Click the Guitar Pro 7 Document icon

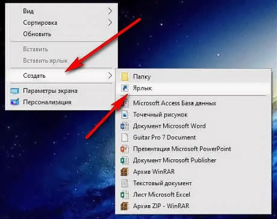(125, 137)
